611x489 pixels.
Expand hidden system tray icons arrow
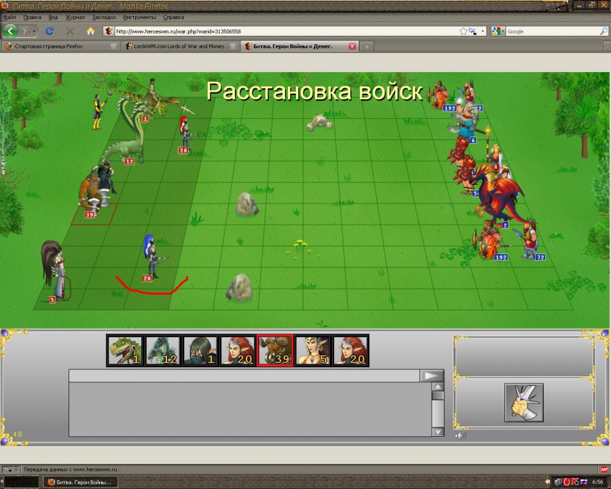547,482
